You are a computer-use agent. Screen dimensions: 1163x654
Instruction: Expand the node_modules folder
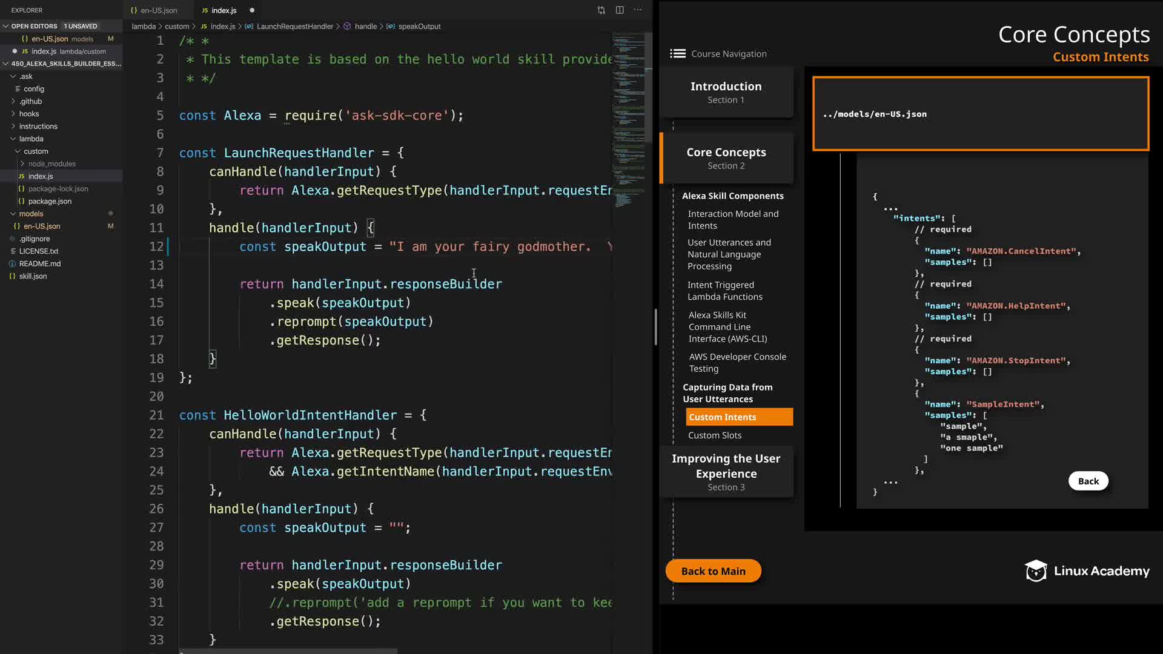[51, 164]
